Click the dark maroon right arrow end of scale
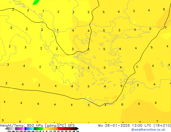Image resolution: width=171 pixels, height=132 pixels. click(x=78, y=129)
